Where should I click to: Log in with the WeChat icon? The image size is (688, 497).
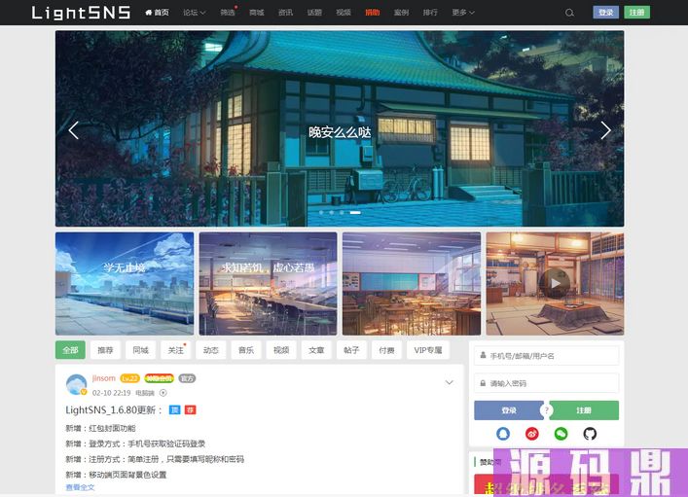561,434
